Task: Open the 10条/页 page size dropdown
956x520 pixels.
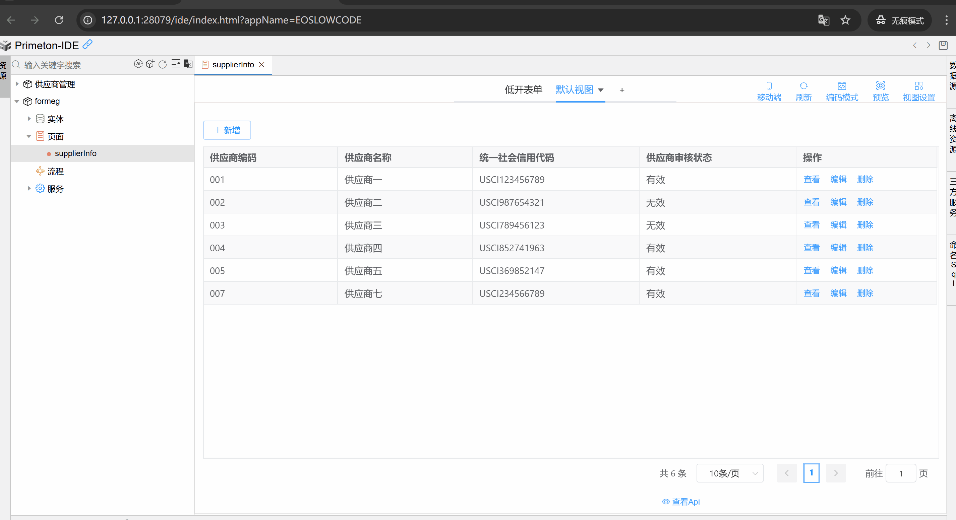Action: point(730,473)
